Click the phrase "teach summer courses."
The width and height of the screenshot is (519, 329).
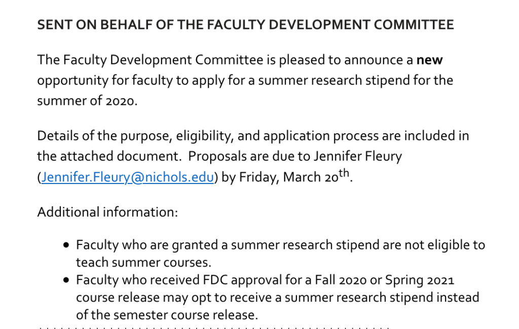click(x=143, y=263)
